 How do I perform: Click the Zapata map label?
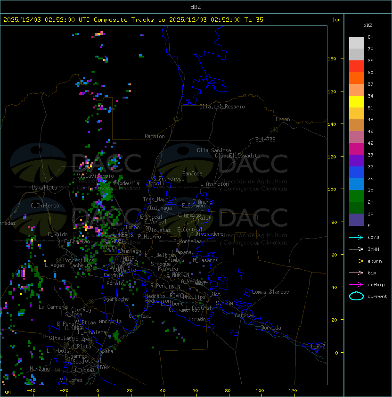tap(105, 351)
